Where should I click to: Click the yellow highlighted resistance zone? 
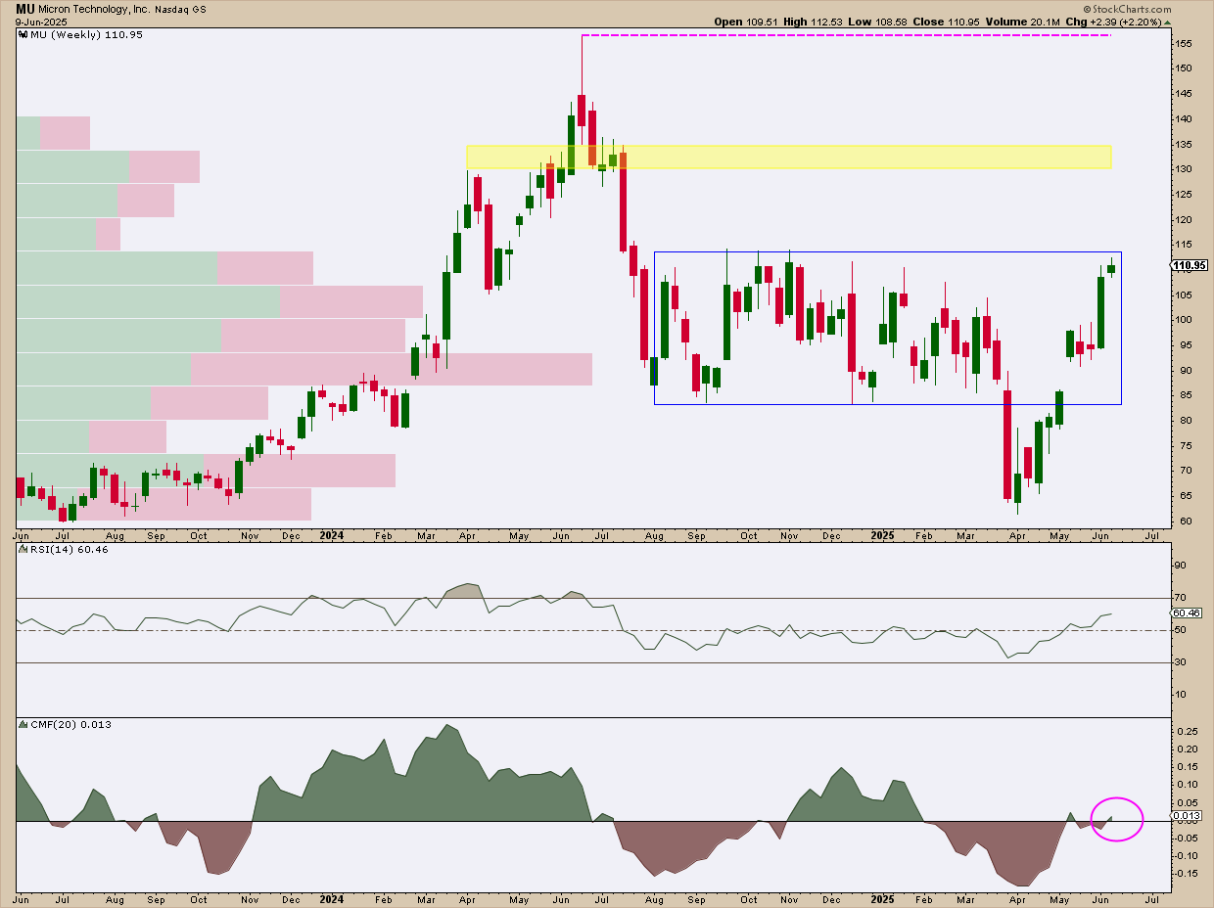788,157
